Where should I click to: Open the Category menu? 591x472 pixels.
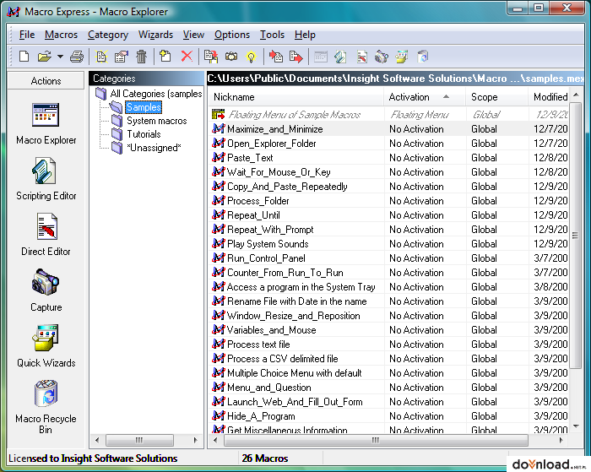pyautogui.click(x=108, y=35)
